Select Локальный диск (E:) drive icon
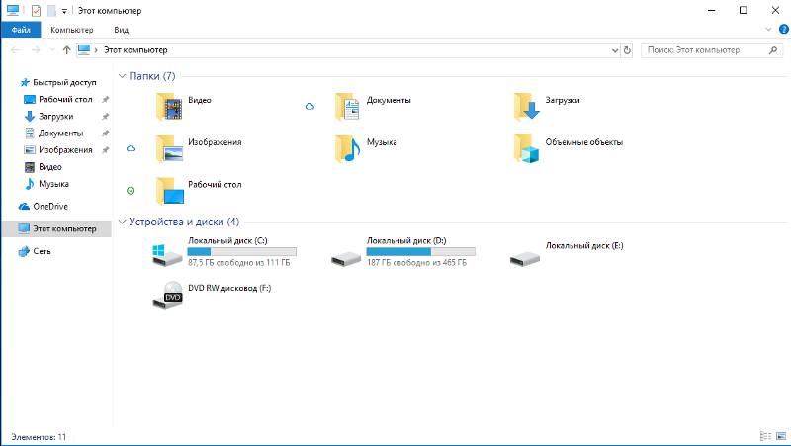Image resolution: width=791 pixels, height=446 pixels. click(x=525, y=258)
